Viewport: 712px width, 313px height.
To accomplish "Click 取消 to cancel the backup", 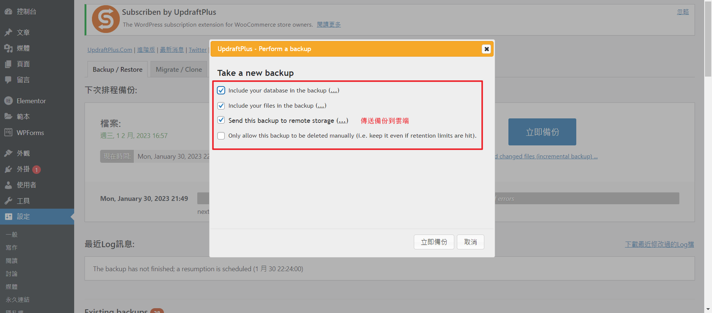I will pyautogui.click(x=471, y=242).
